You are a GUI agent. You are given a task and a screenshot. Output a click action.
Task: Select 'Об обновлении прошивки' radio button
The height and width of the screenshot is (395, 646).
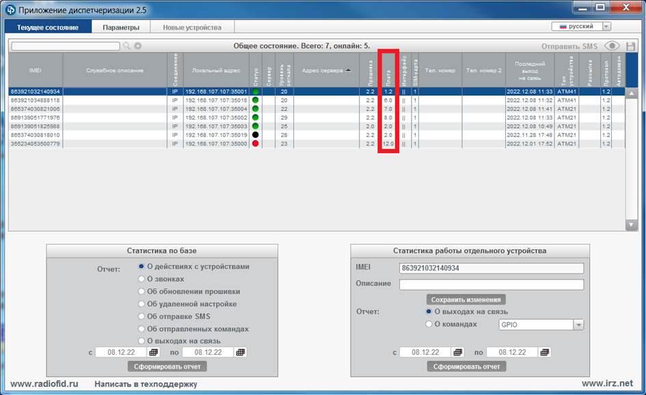point(142,291)
